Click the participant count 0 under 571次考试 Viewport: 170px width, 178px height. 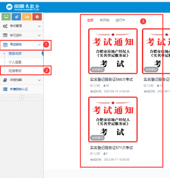coord(106,154)
